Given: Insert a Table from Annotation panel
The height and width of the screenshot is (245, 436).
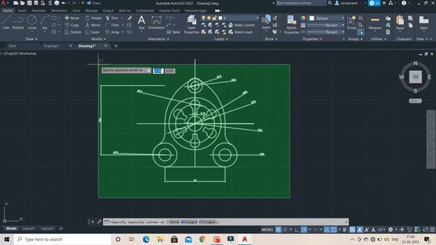Looking at the screenshot, I should click(x=174, y=32).
